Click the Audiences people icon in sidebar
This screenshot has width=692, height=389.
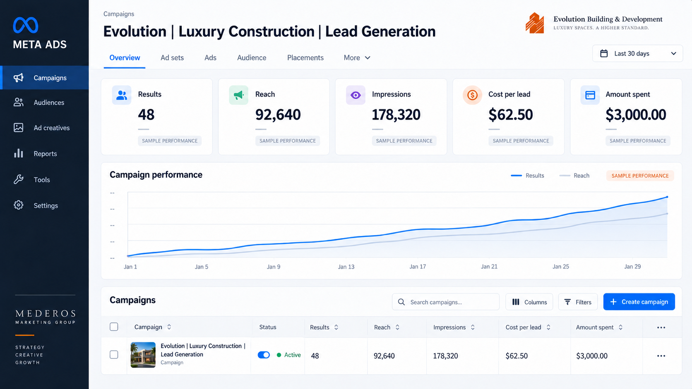[x=19, y=102]
